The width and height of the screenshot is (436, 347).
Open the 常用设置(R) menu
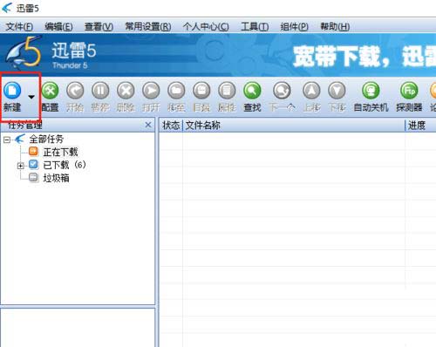[x=148, y=27]
